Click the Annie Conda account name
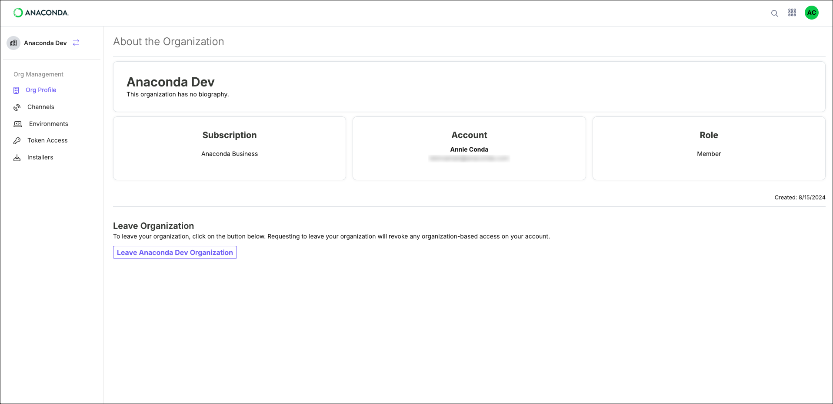The image size is (833, 404). click(469, 149)
